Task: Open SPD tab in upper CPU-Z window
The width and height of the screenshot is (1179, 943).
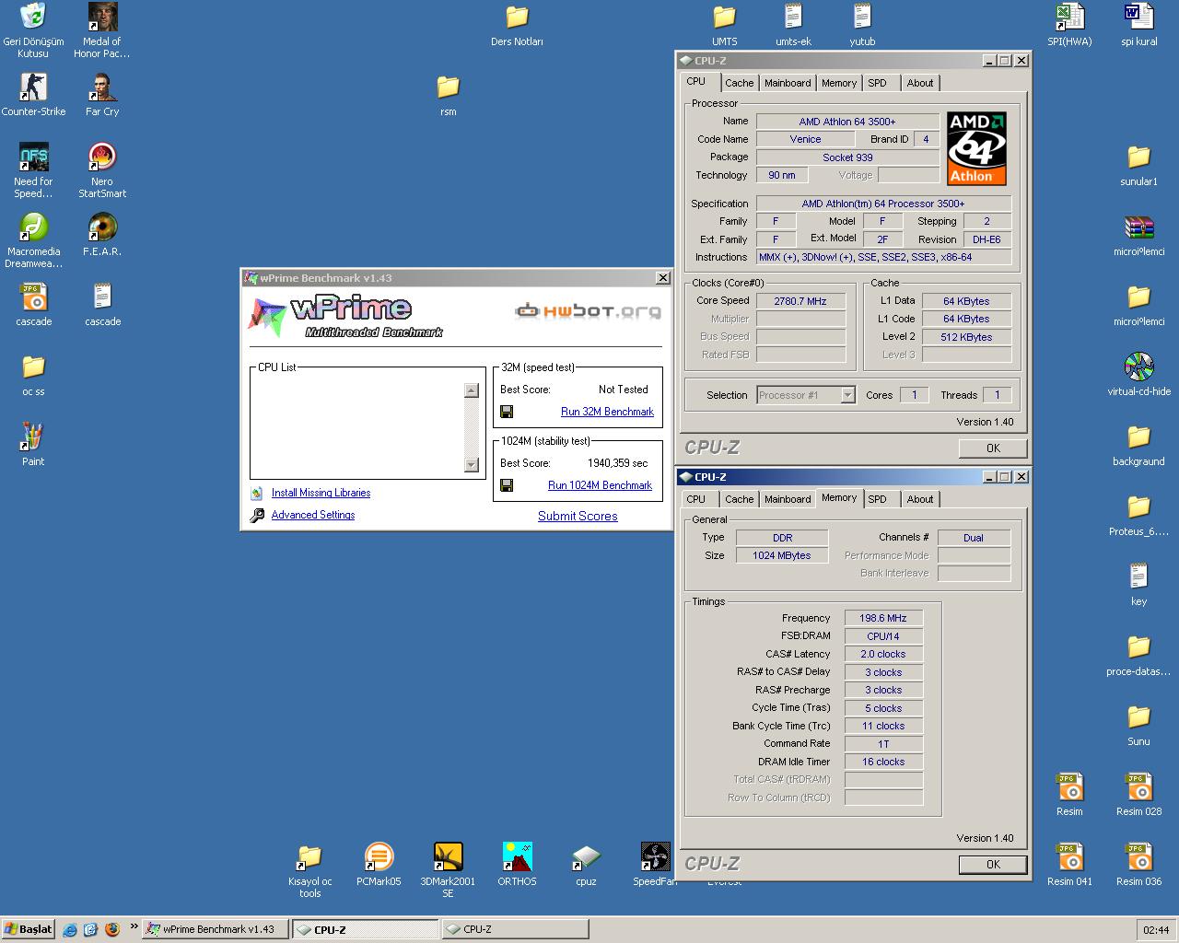Action: coord(877,83)
